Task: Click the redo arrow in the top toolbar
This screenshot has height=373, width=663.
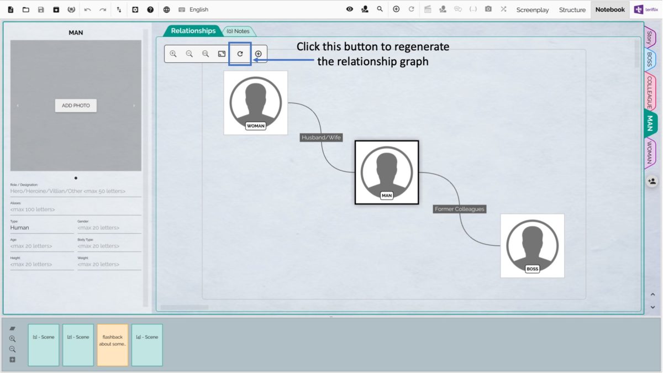Action: 103,9
